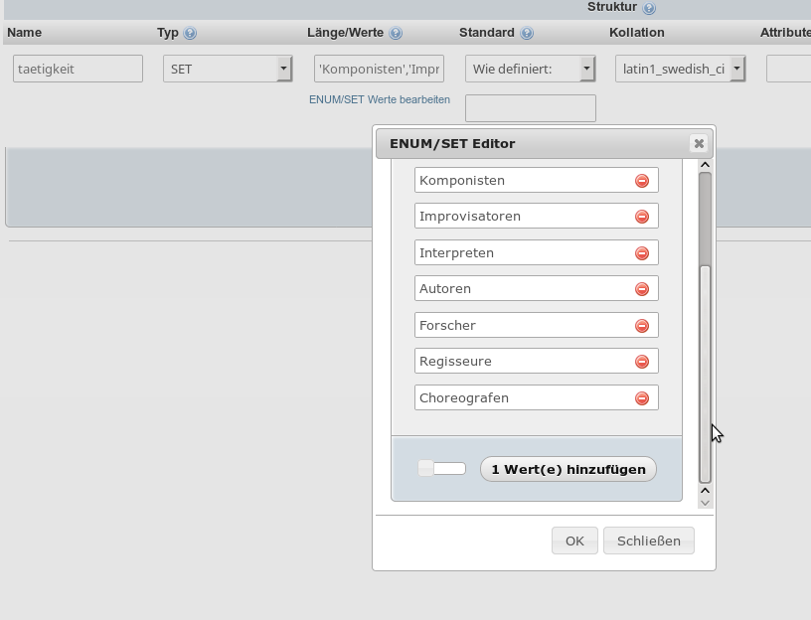Click the value count slider
This screenshot has width=811, height=620.
pos(441,468)
